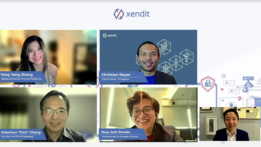Screen dimensions: 261x147
Task: Select Robertson Chiang's video tile
Action: click(48, 115)
